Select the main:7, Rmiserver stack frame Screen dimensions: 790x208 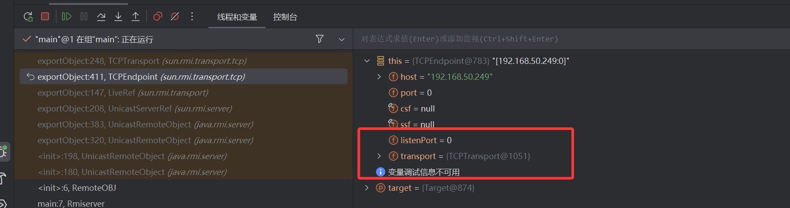pyautogui.click(x=71, y=203)
